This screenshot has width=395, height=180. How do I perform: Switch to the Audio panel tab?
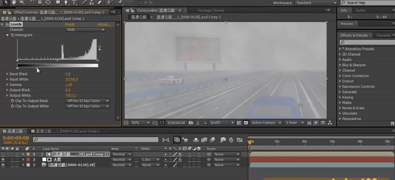coord(360,10)
